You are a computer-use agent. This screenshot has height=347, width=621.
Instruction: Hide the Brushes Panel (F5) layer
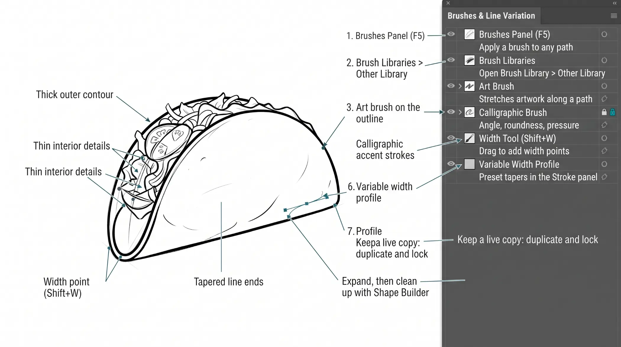click(x=451, y=34)
